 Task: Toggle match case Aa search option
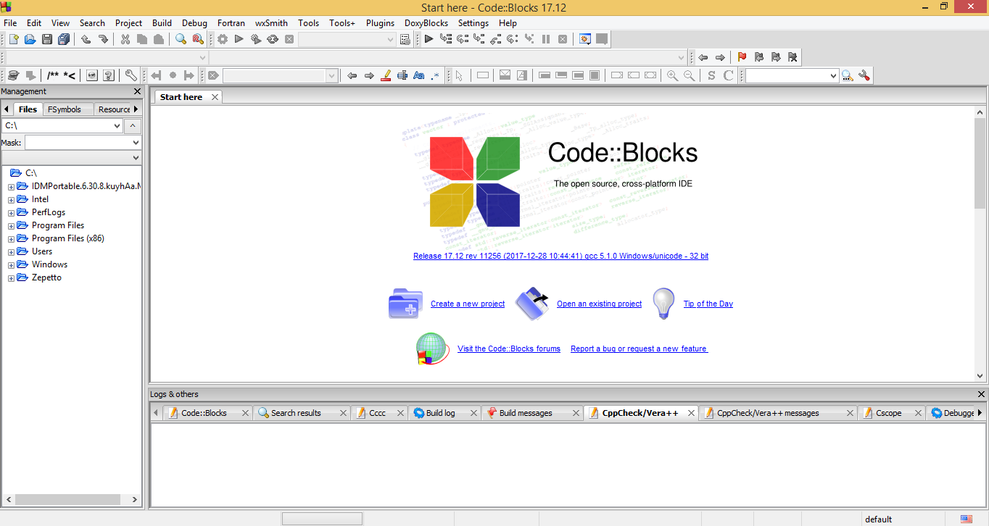(x=418, y=75)
